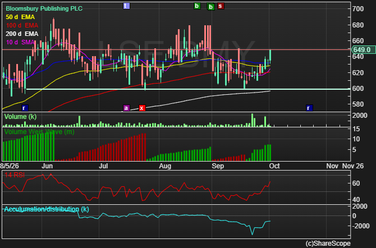Click the 600 price axis value
This screenshot has width=376, height=248.
coord(358,89)
